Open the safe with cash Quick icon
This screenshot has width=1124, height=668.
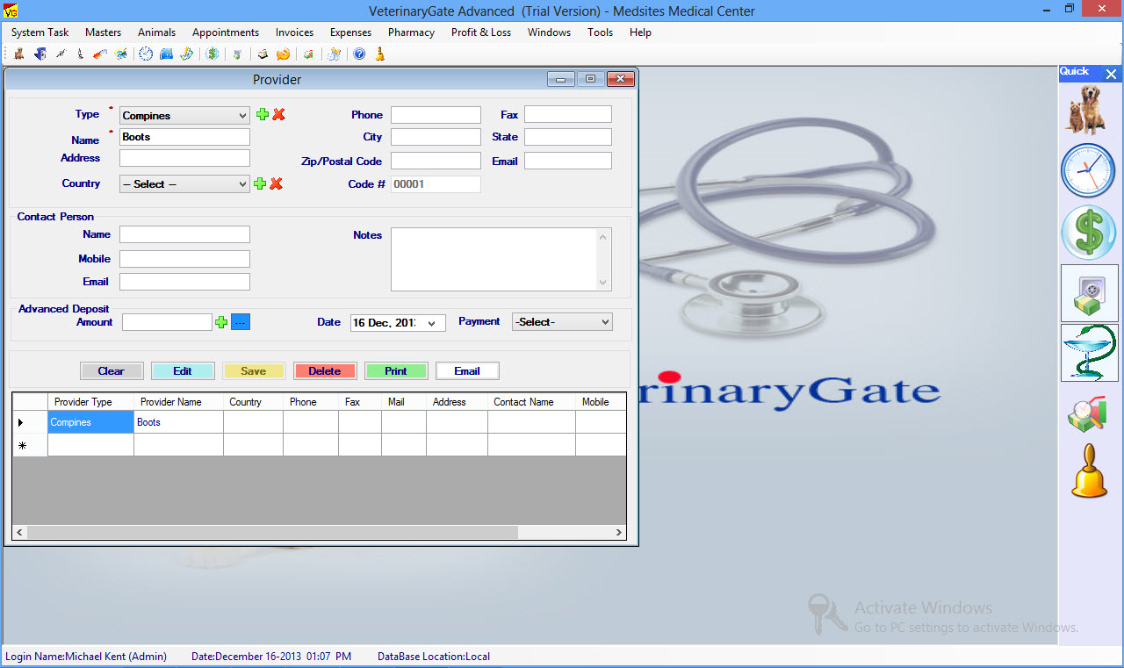1089,293
